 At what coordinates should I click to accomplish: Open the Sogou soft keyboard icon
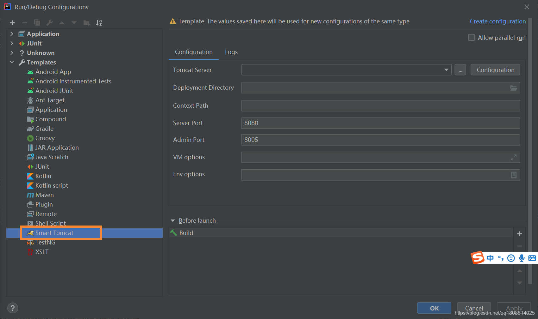coord(532,258)
